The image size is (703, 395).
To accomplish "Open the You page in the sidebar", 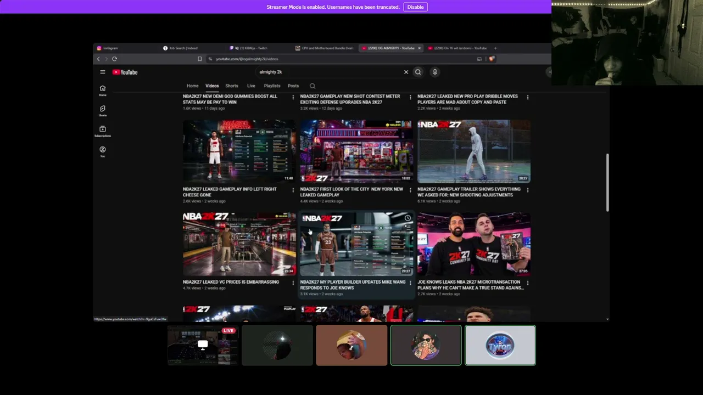I will (102, 151).
